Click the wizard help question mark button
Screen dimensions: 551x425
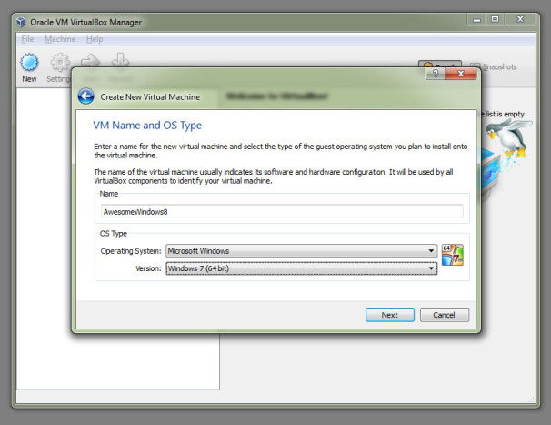click(436, 74)
